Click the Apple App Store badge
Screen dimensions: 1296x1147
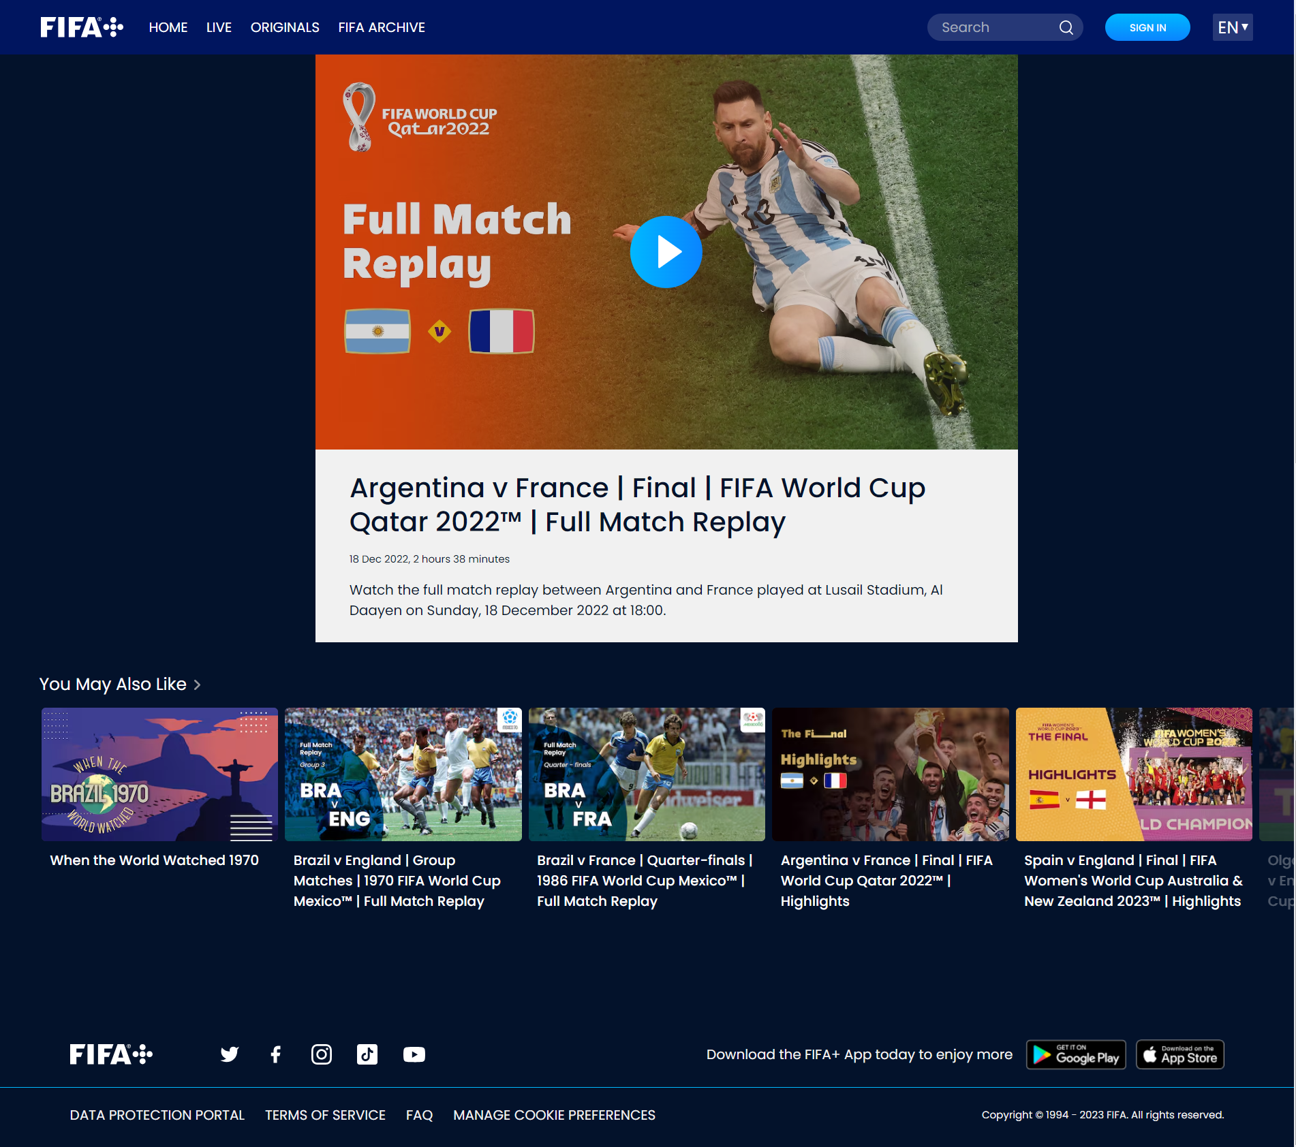1179,1054
